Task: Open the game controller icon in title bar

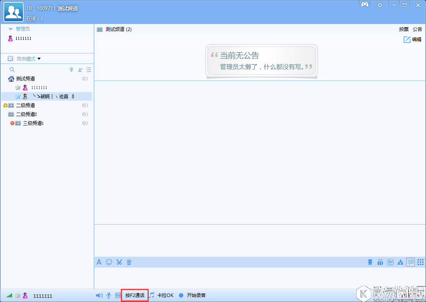Action: (365, 4)
